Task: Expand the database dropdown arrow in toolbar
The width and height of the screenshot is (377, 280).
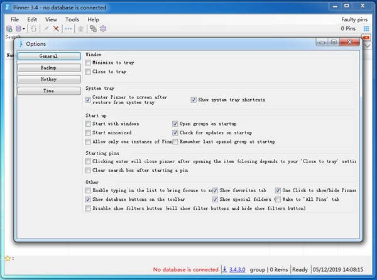Action: (24, 29)
